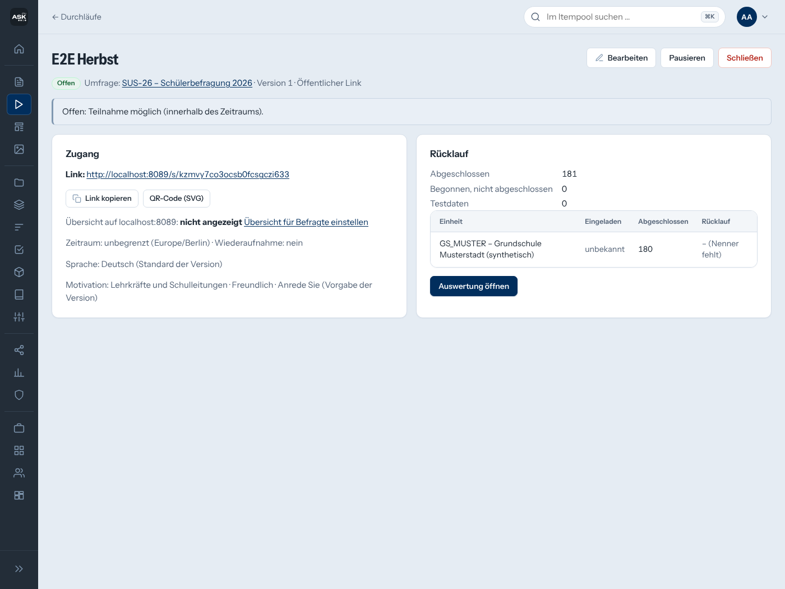
Task: Select the active play triangle sidebar icon
Action: (x=19, y=104)
